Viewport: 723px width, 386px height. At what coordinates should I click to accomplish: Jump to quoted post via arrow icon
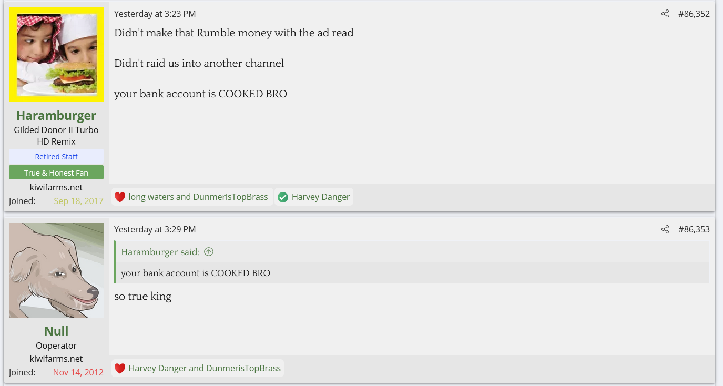click(209, 252)
